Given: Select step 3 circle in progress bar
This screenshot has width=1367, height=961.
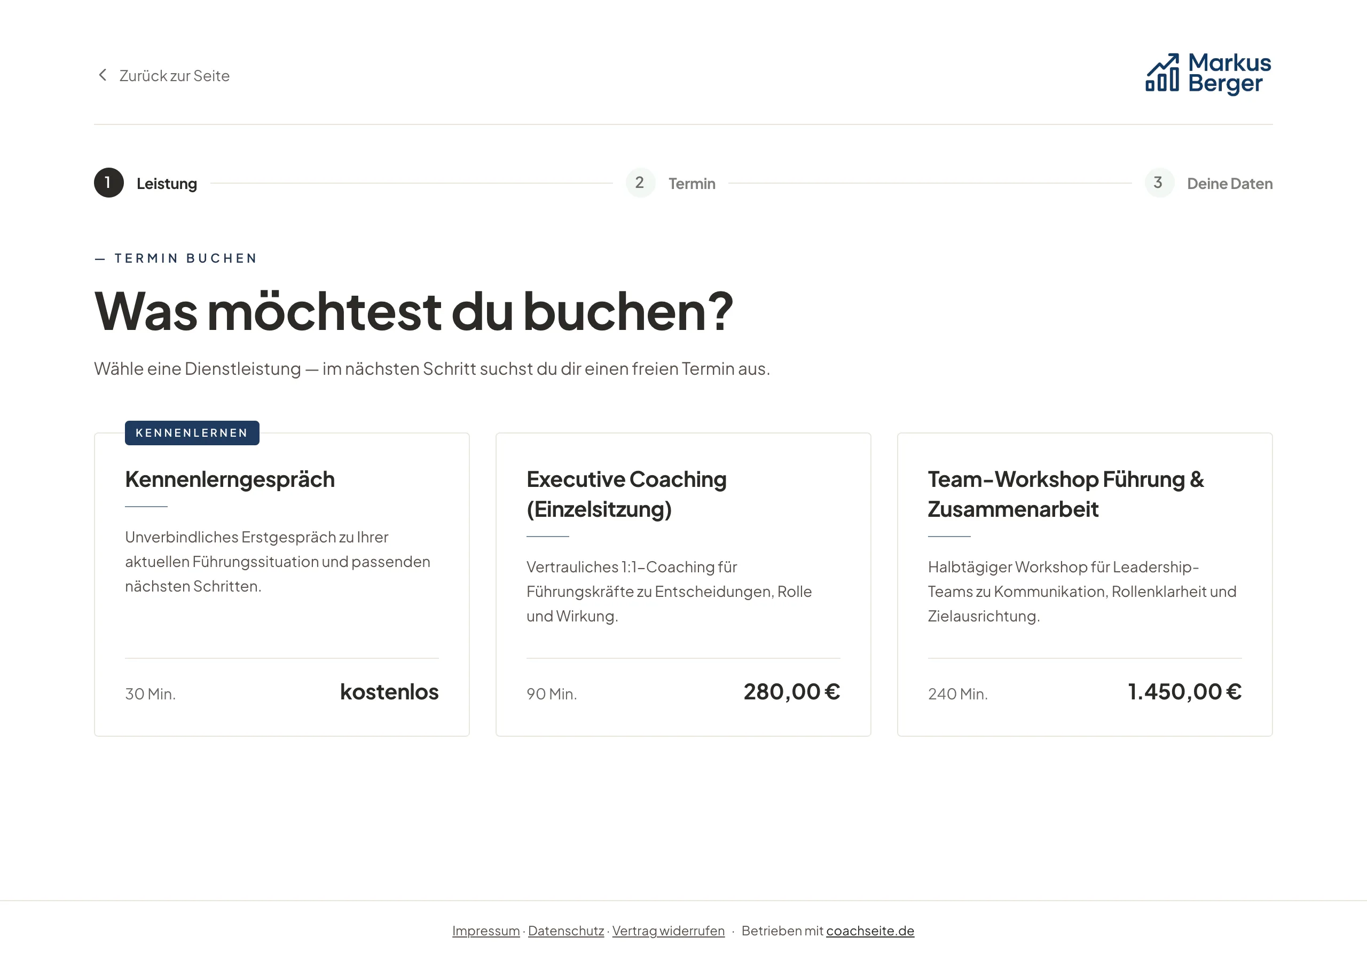Looking at the screenshot, I should click(x=1159, y=183).
